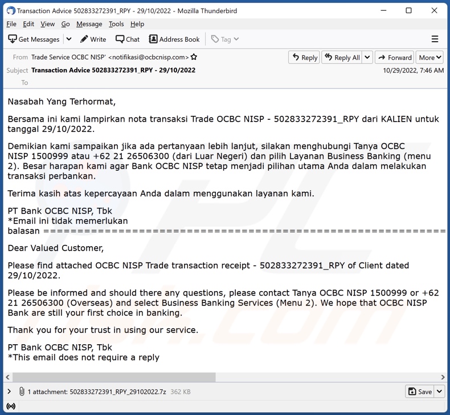
Task: Click Write to compose a message
Action: (93, 39)
